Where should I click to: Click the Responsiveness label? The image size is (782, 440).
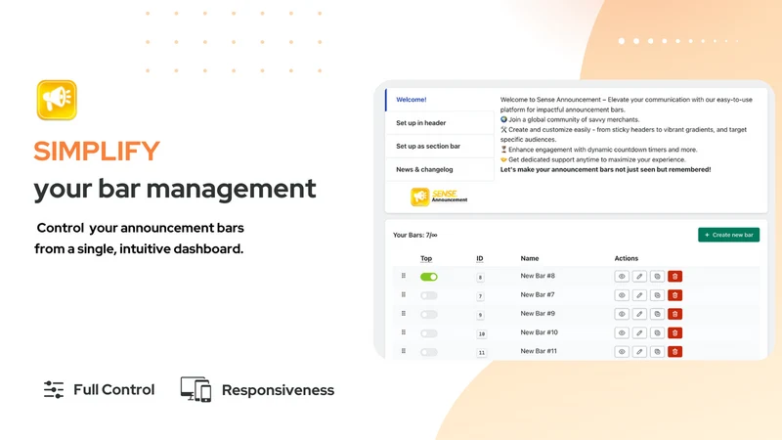pyautogui.click(x=278, y=390)
